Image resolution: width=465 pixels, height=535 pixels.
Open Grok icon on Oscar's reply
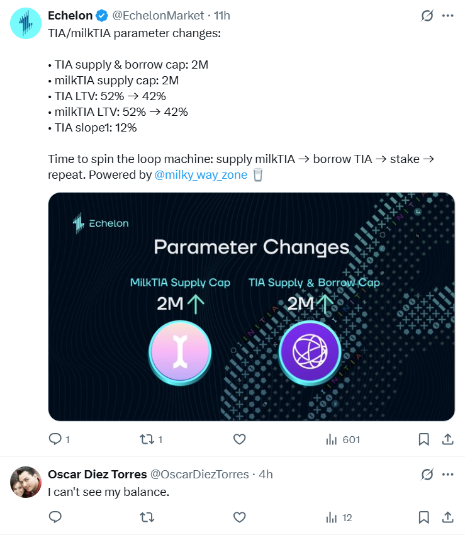click(x=427, y=475)
